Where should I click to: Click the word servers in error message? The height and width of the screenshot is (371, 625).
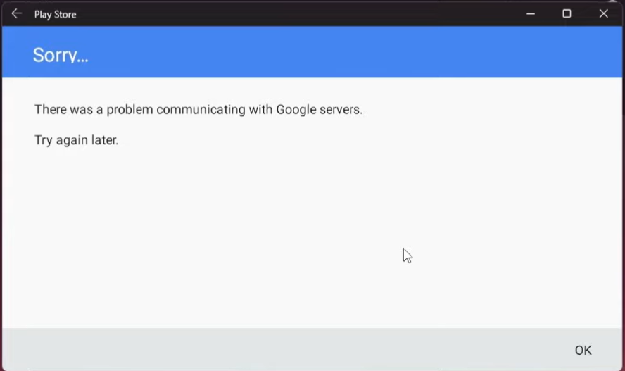coord(341,110)
